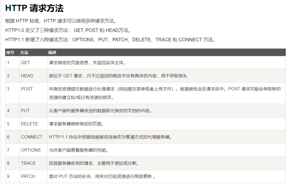Click the number cell in the CONNECT row
The image size is (289, 185).
(12, 137)
